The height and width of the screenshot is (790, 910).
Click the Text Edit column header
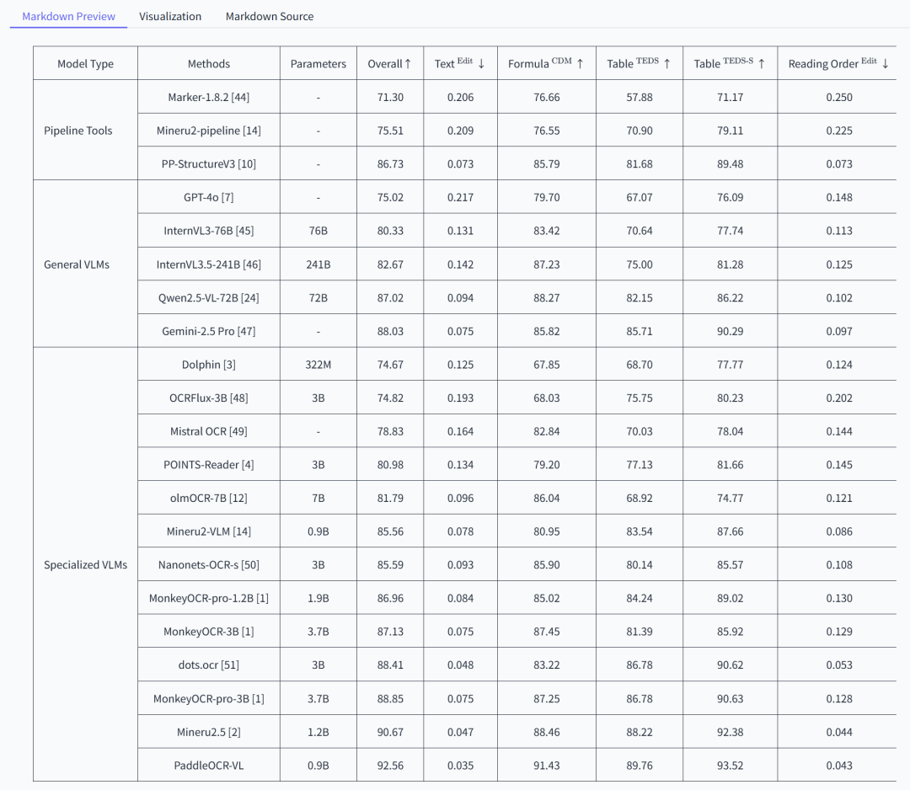tap(461, 63)
